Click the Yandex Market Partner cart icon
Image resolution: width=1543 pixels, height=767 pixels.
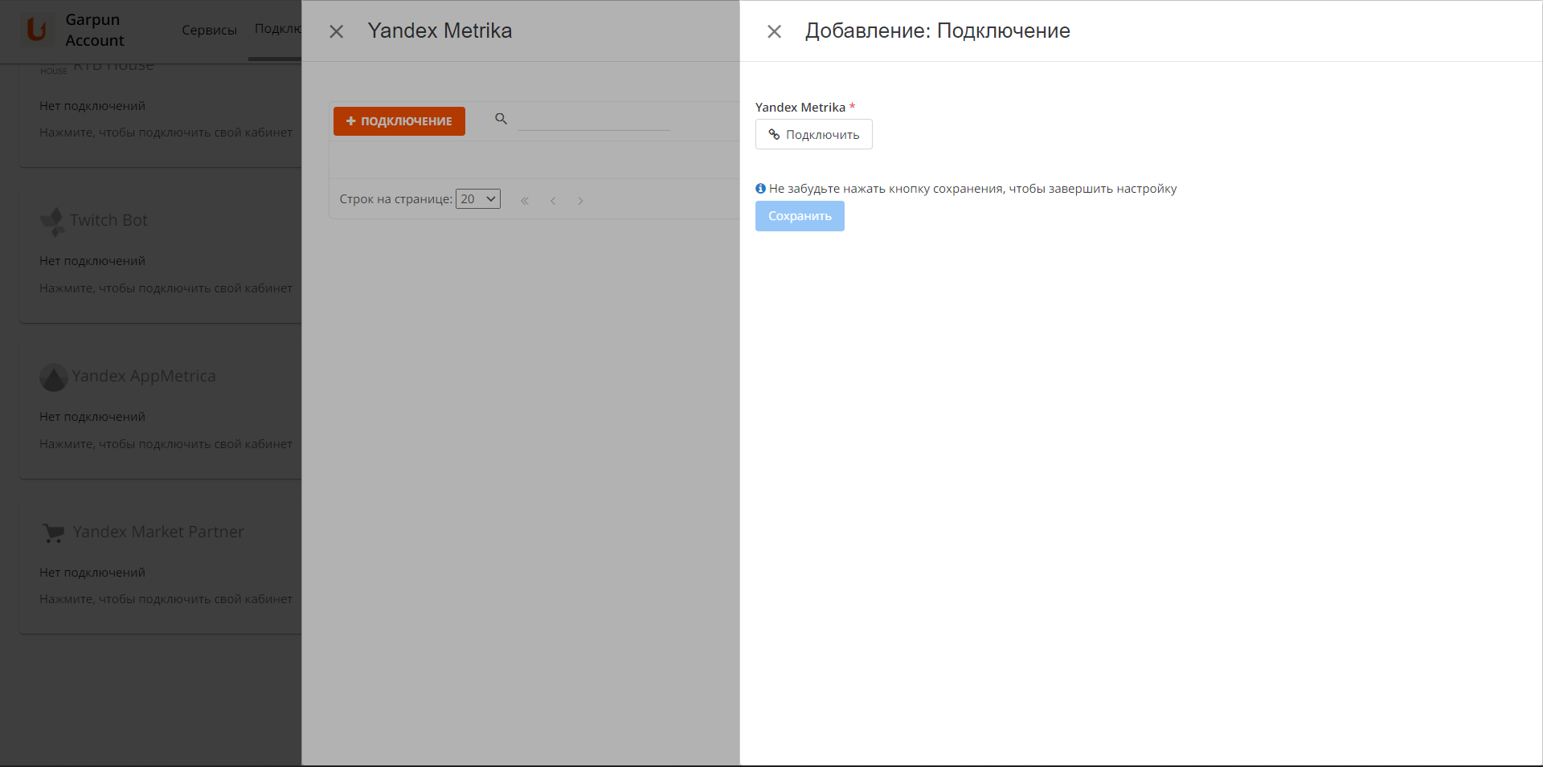(54, 533)
